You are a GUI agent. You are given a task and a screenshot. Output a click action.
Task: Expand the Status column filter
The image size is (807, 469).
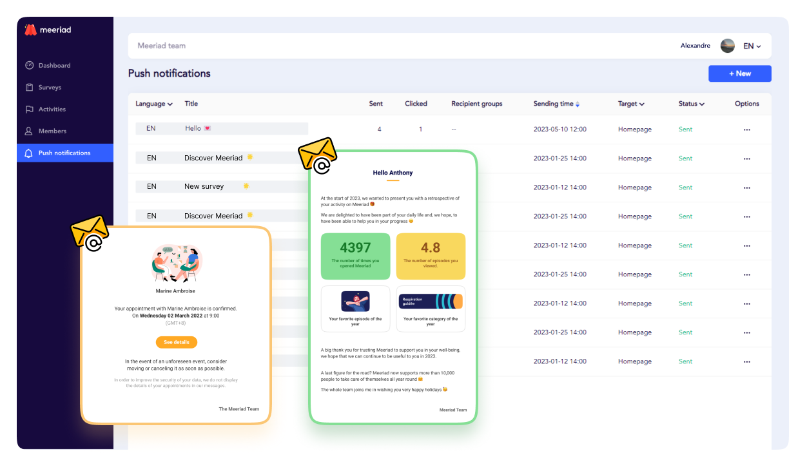coord(691,104)
